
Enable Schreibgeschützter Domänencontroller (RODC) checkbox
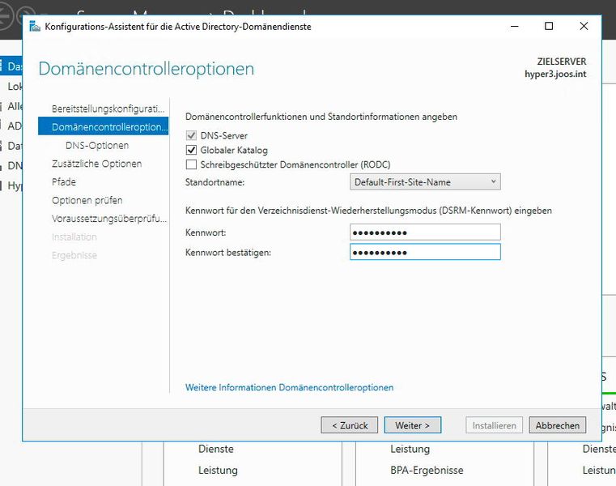[191, 164]
